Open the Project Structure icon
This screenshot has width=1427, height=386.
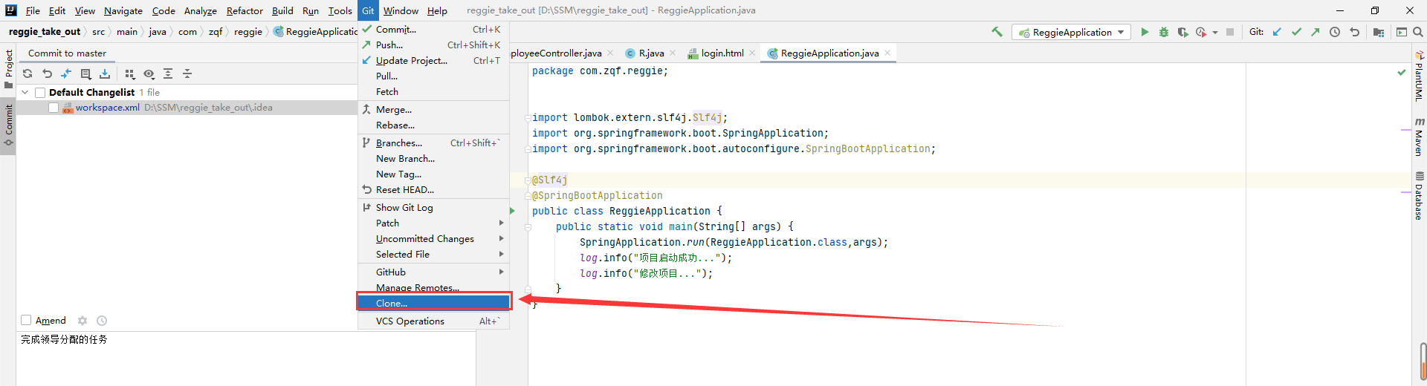(x=1379, y=32)
